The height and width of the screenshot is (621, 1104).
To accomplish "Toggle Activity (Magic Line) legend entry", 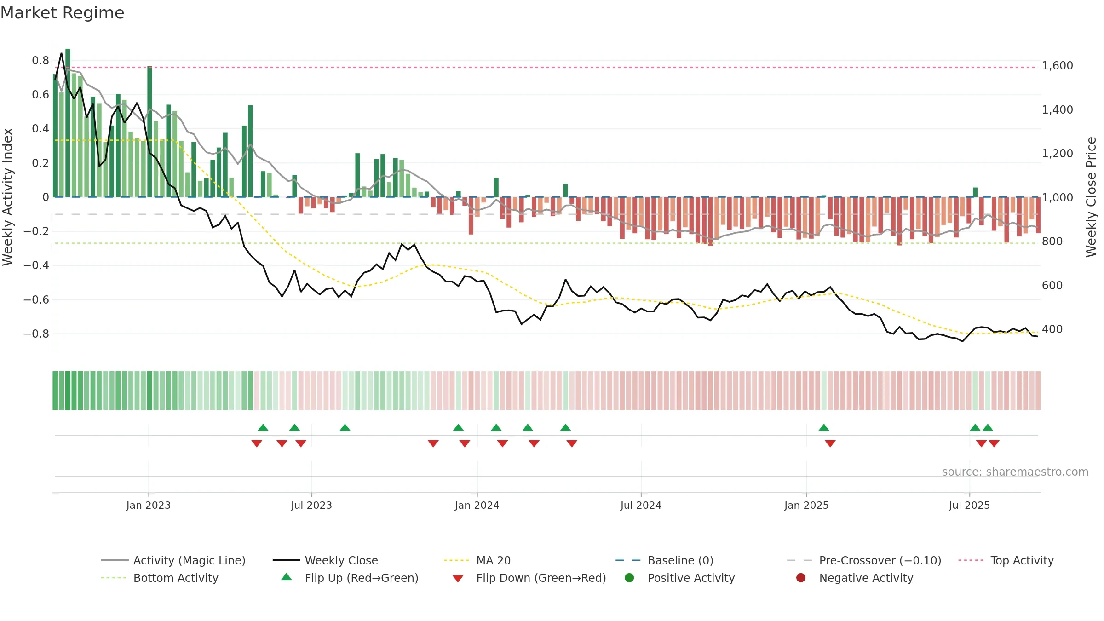I will [173, 560].
